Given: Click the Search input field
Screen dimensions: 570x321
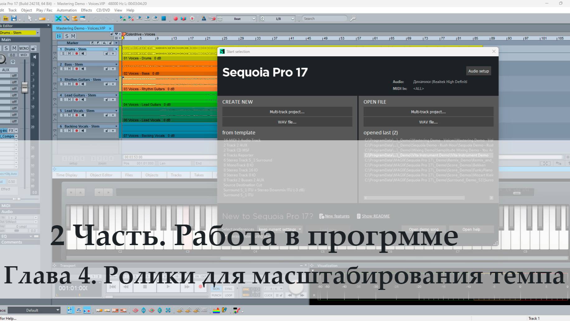Looking at the screenshot, I should (x=325, y=19).
